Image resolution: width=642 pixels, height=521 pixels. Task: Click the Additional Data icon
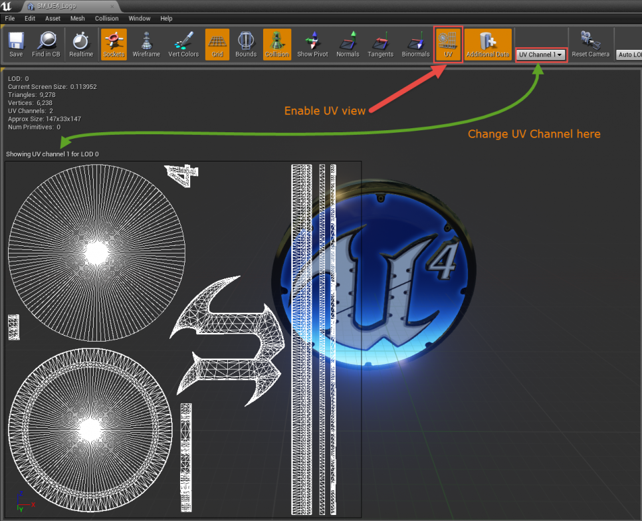point(488,45)
